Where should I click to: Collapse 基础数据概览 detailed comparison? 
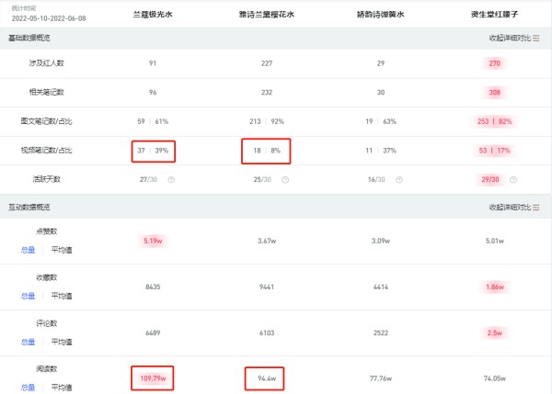[514, 38]
